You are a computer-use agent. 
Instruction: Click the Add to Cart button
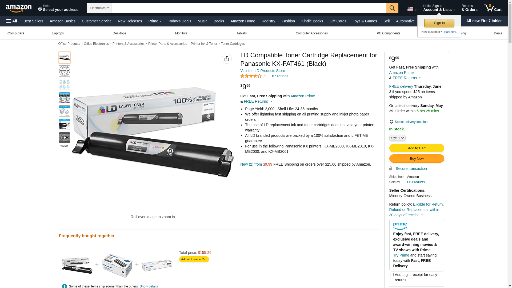click(417, 148)
